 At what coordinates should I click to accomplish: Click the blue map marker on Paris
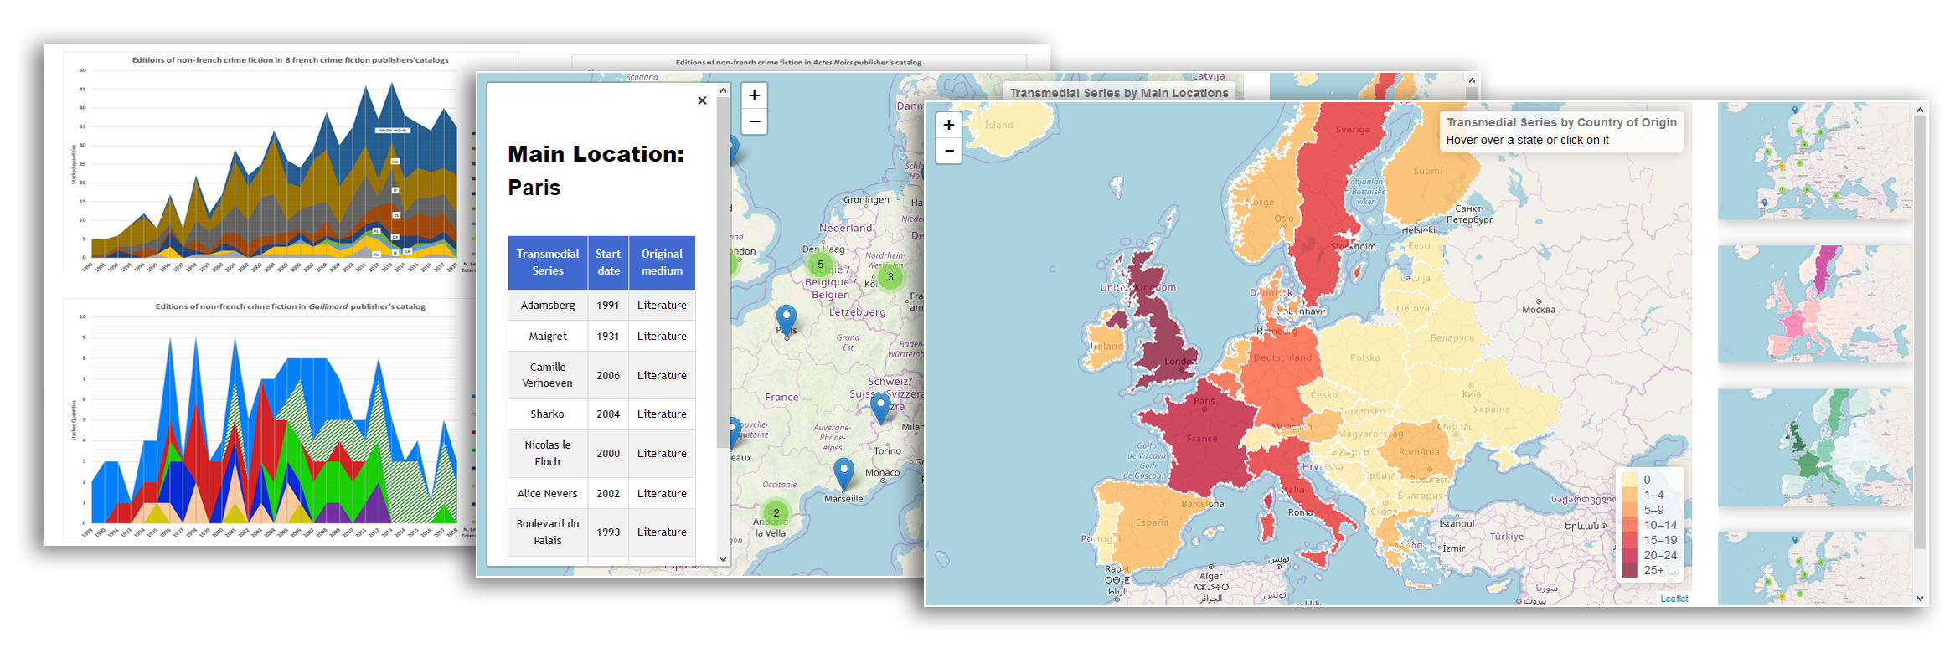point(786,320)
